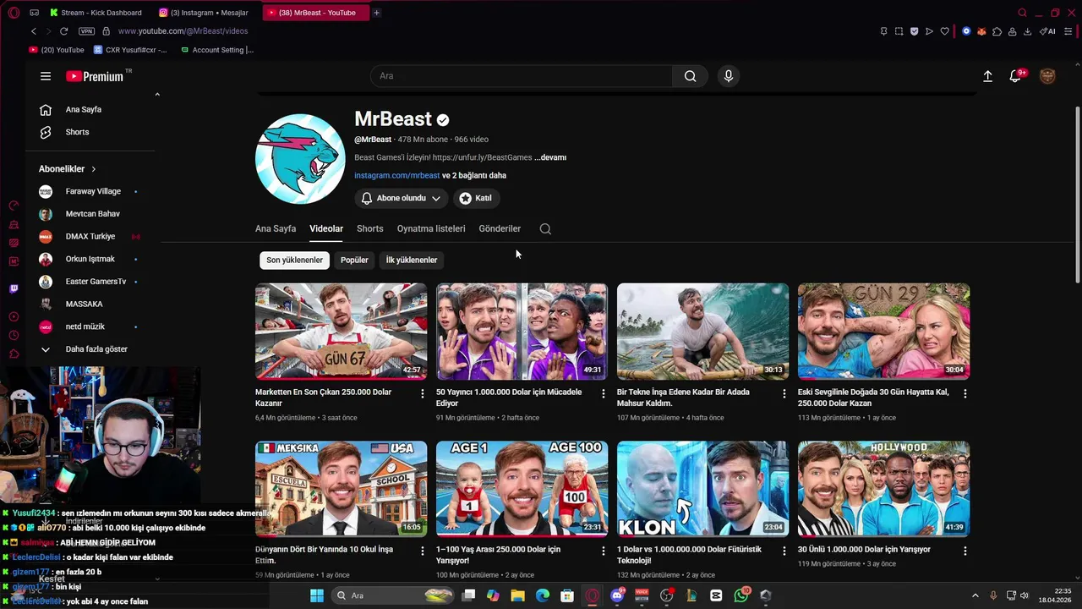Viewport: 1082px width, 609px height.
Task: Open Opera tab search magnifier
Action: (1022, 13)
